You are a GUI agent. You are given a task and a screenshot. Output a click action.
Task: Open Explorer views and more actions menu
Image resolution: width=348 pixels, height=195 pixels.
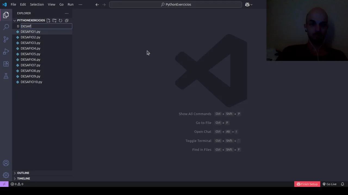click(x=67, y=13)
